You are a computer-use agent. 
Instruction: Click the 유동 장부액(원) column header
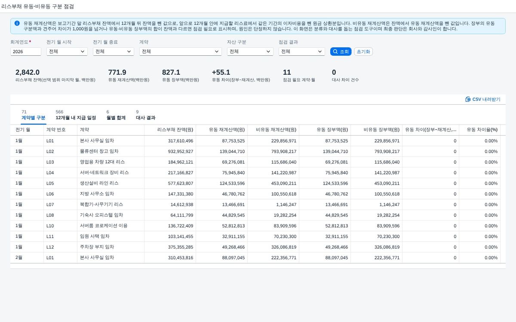coord(325,129)
